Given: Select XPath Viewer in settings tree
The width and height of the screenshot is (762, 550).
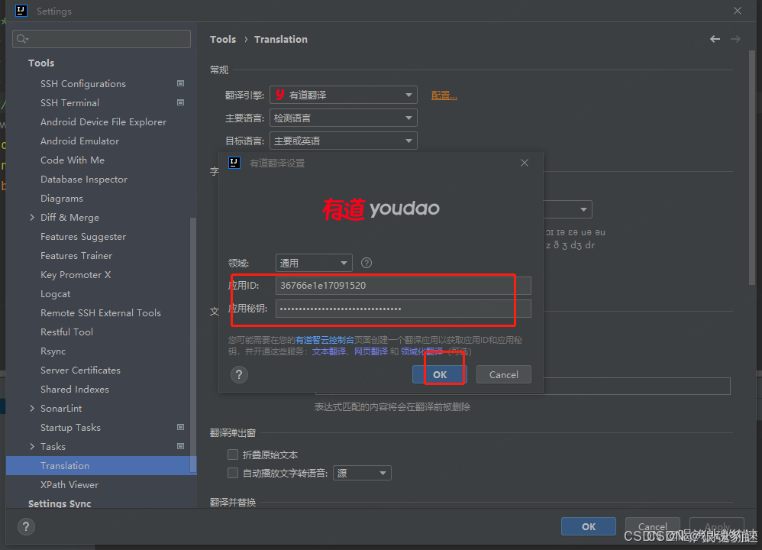Looking at the screenshot, I should [69, 485].
